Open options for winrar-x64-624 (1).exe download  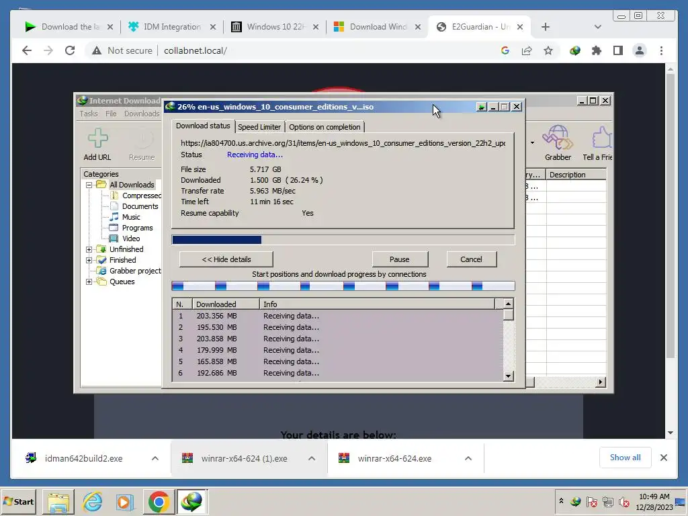[312, 458]
